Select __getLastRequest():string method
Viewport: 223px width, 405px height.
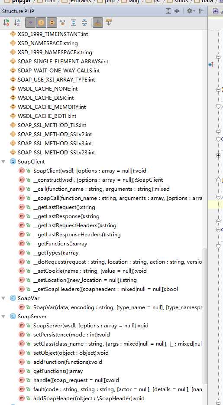tap(64, 207)
